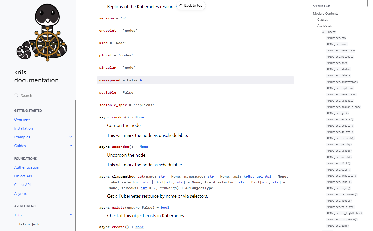
Task: Jump to APIObject.scalable in outline
Action: pos(340,101)
